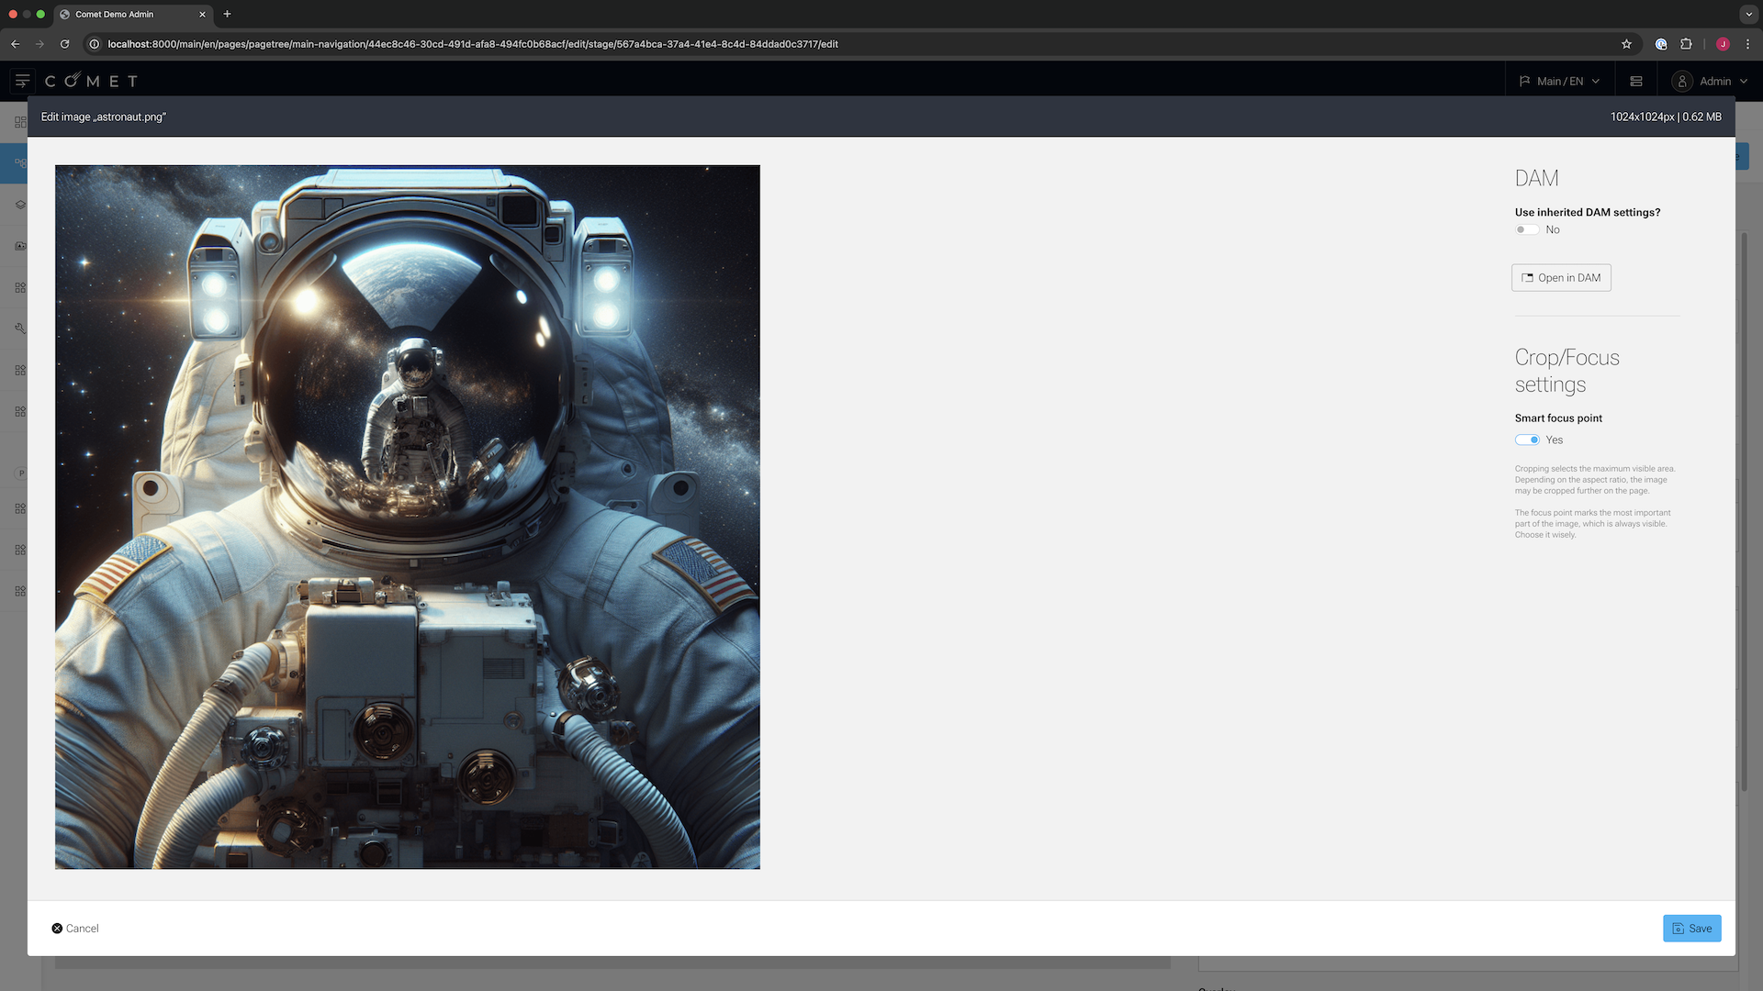Open the Chrome three-dot menu

[1747, 44]
